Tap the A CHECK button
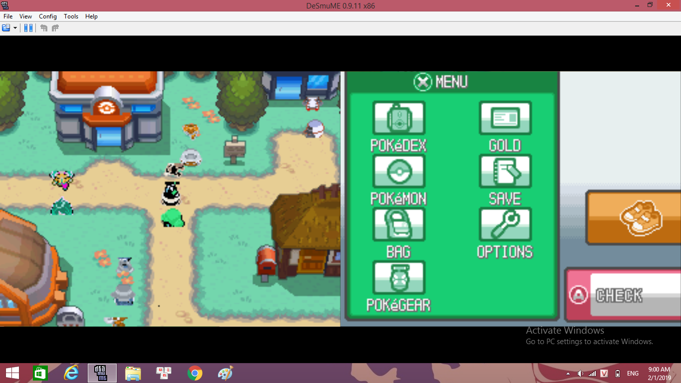 point(624,295)
